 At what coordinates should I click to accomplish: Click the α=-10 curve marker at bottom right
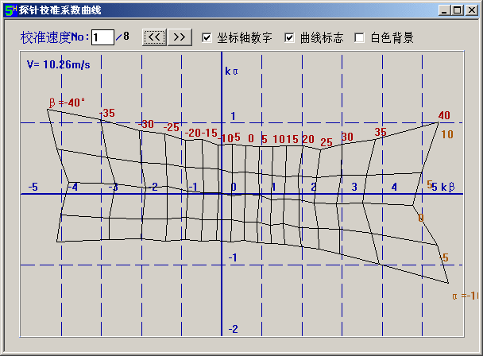pos(465,296)
